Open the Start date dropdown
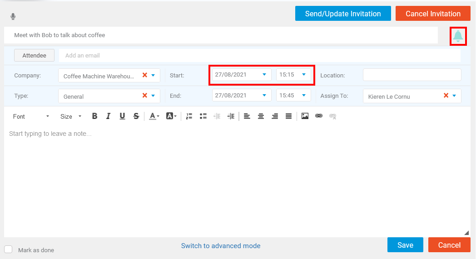 tap(264, 75)
